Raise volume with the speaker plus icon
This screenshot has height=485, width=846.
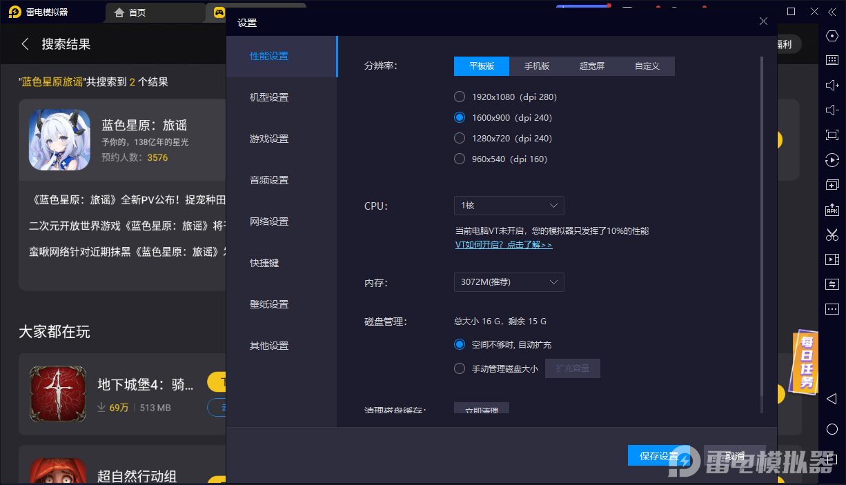click(x=832, y=85)
